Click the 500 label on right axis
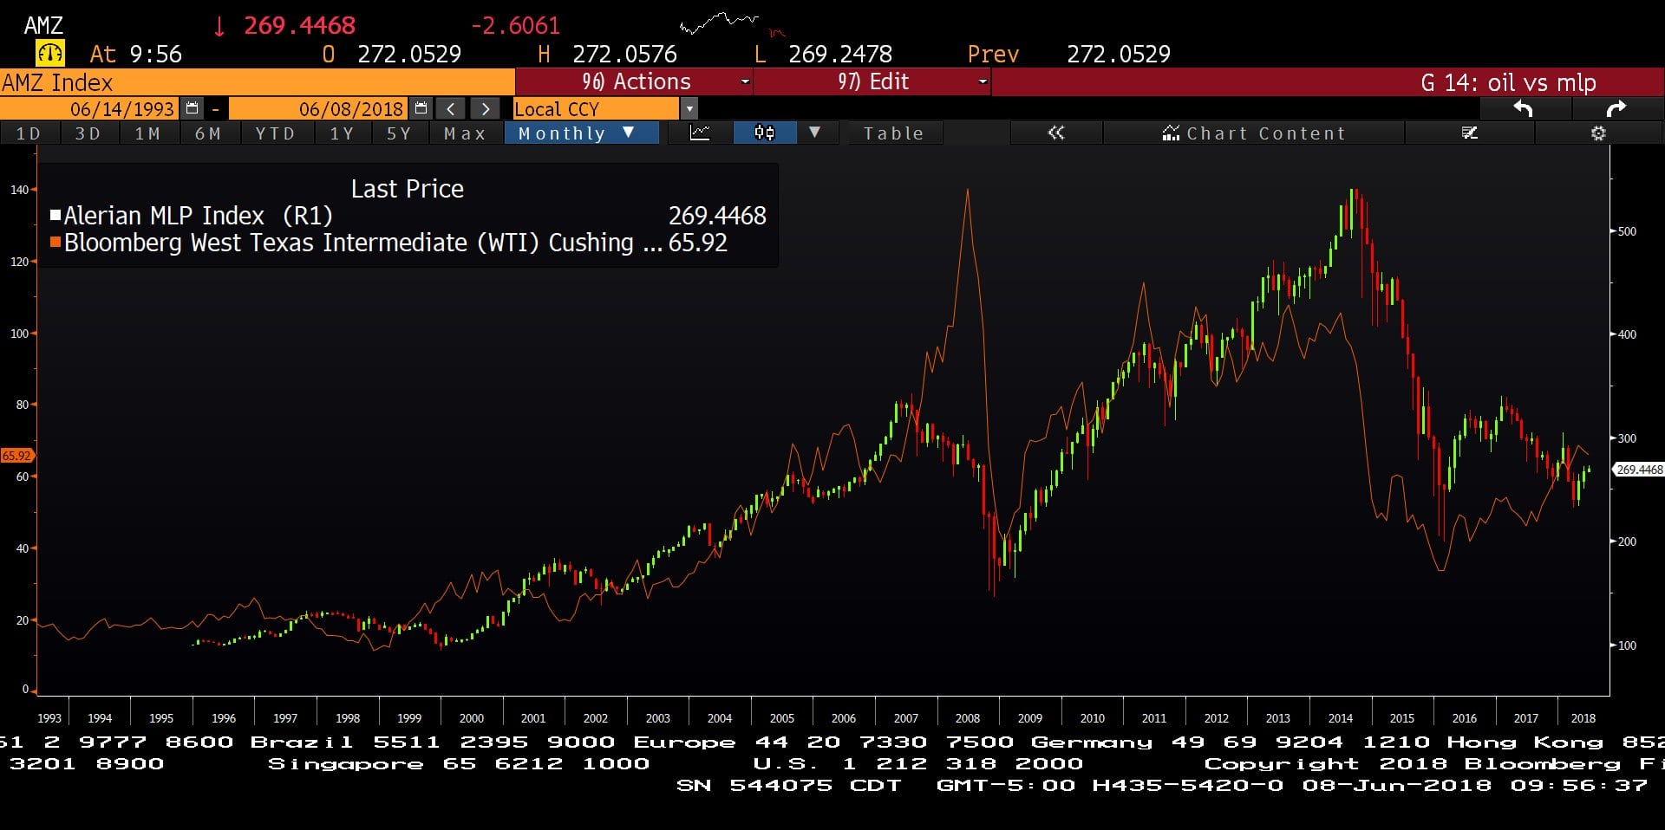 (x=1627, y=231)
